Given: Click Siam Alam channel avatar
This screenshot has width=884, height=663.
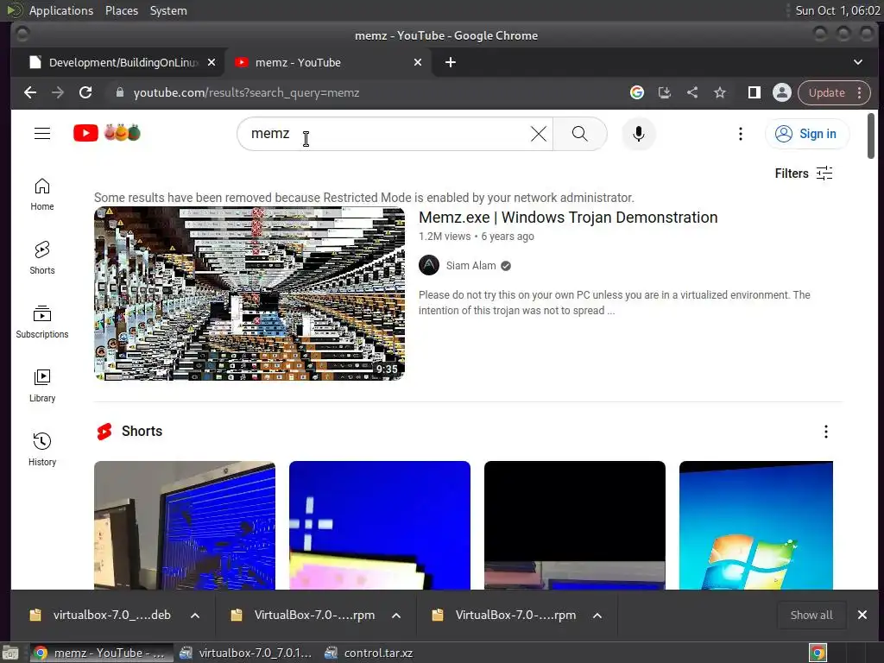Looking at the screenshot, I should click(x=429, y=265).
